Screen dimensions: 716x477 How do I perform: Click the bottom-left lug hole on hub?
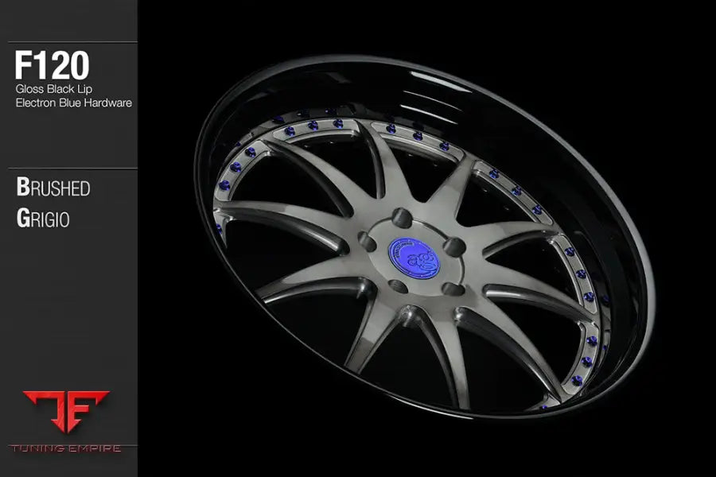coord(396,285)
